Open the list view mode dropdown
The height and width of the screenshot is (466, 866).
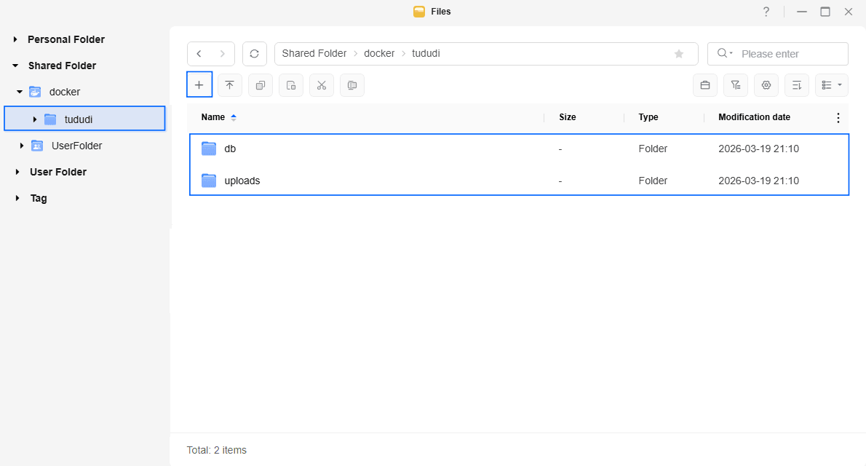(832, 85)
